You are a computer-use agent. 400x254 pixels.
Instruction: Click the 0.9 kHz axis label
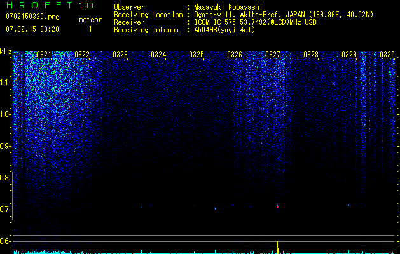5,146
